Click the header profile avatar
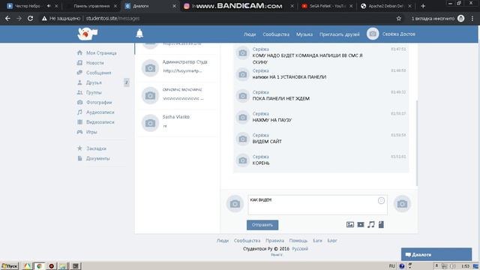The image size is (480, 270). click(x=373, y=34)
